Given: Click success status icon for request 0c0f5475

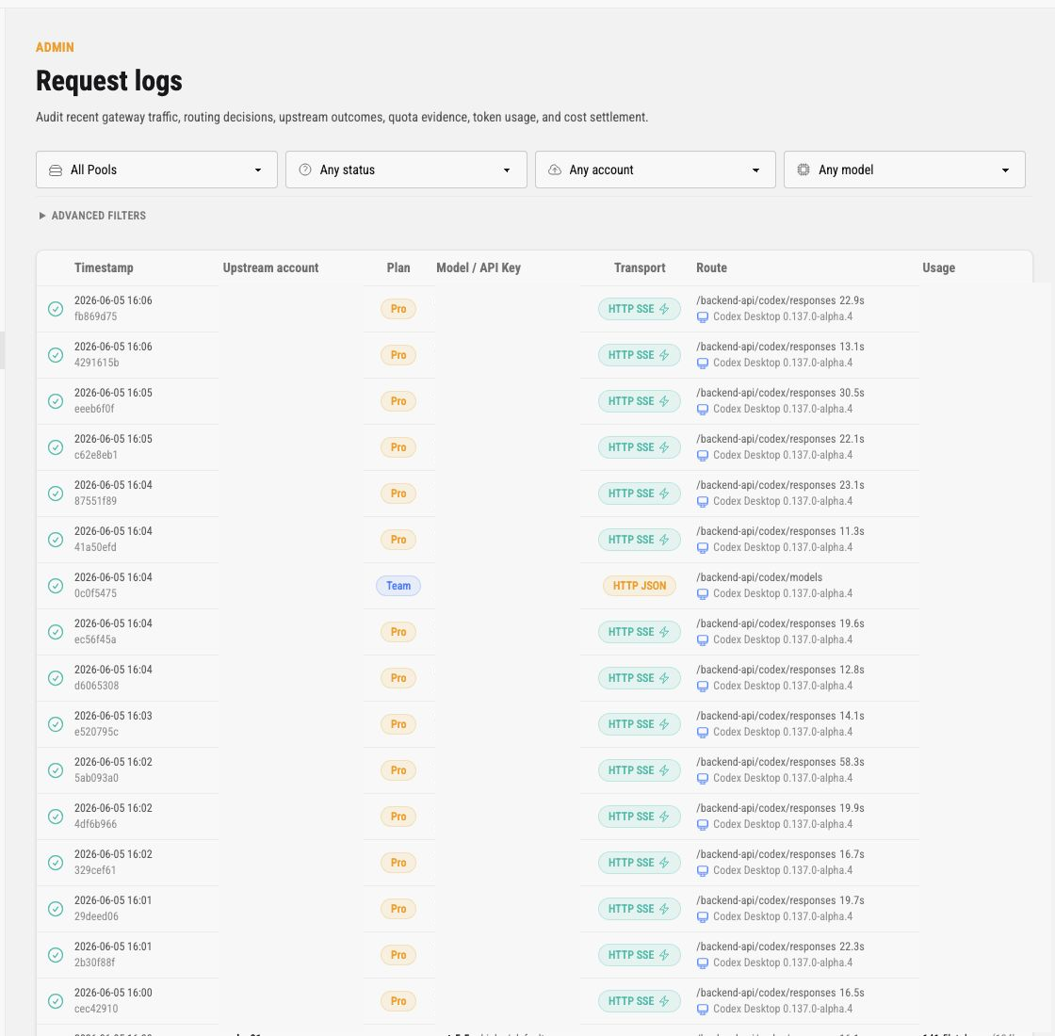Looking at the screenshot, I should (x=56, y=586).
